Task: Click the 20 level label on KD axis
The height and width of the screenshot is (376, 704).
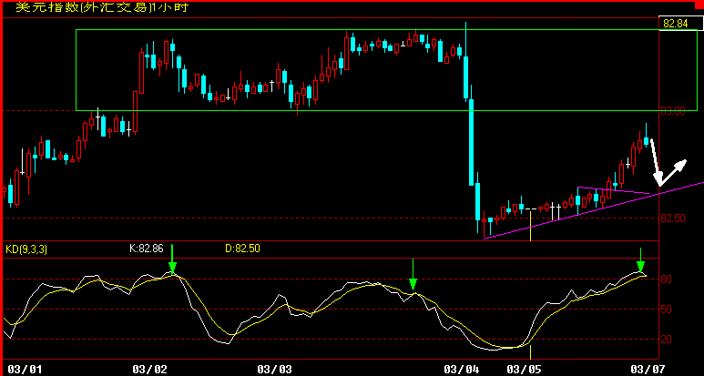Action: coord(667,340)
